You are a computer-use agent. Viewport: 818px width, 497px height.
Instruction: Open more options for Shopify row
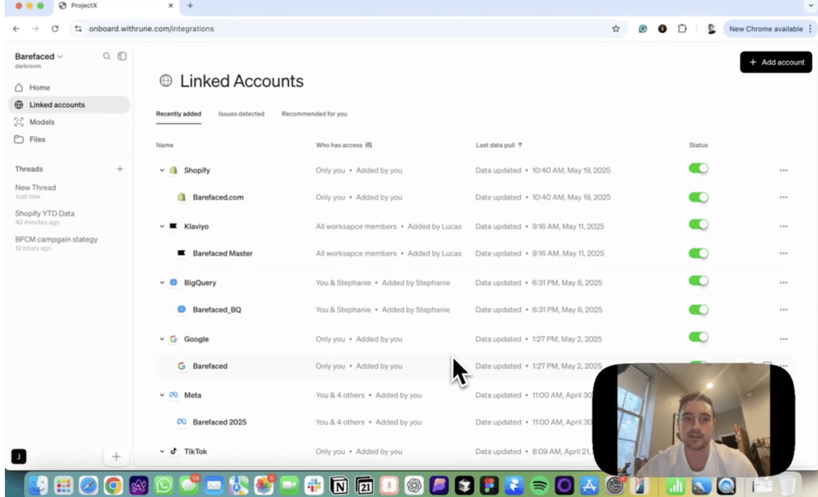click(x=783, y=170)
